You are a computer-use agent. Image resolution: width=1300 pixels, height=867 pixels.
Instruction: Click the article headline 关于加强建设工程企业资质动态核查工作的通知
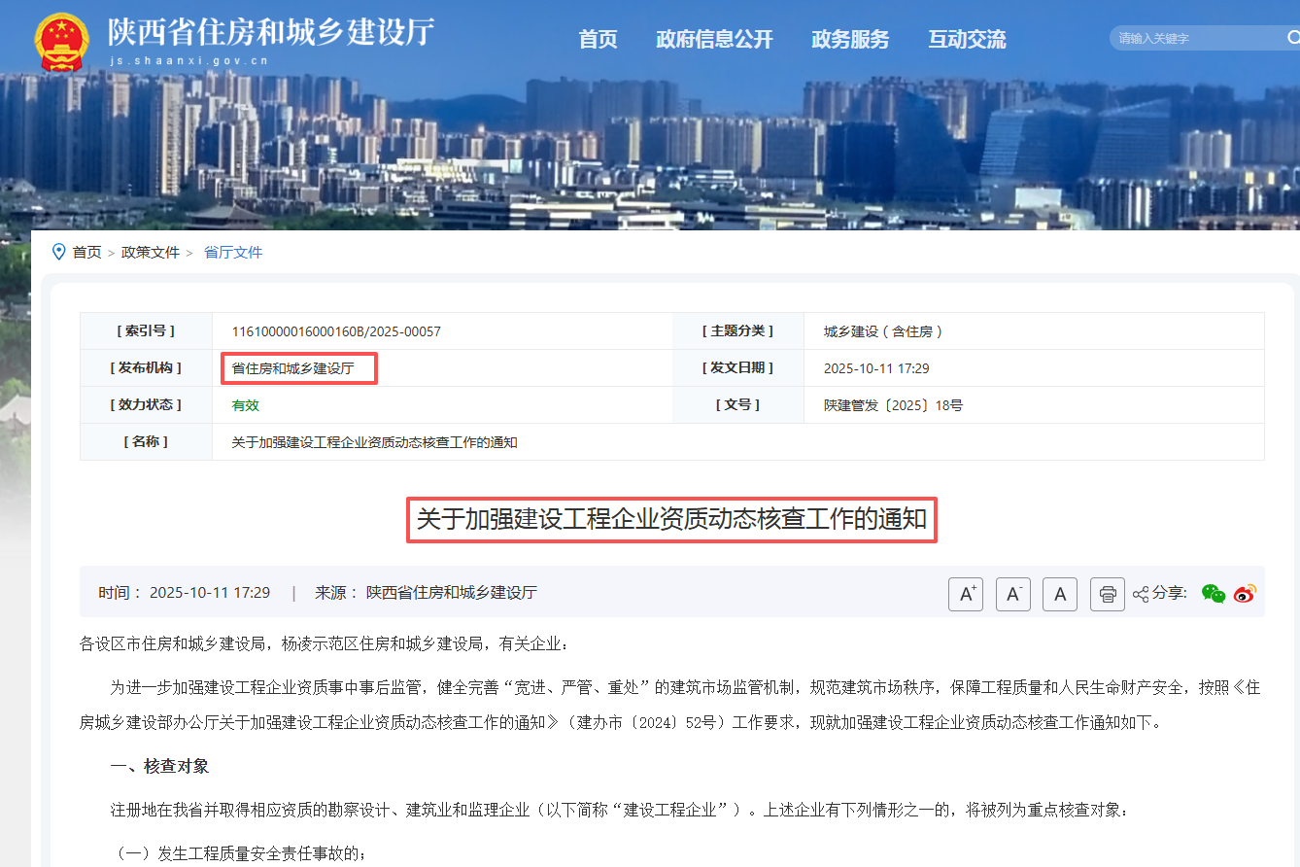(x=671, y=519)
